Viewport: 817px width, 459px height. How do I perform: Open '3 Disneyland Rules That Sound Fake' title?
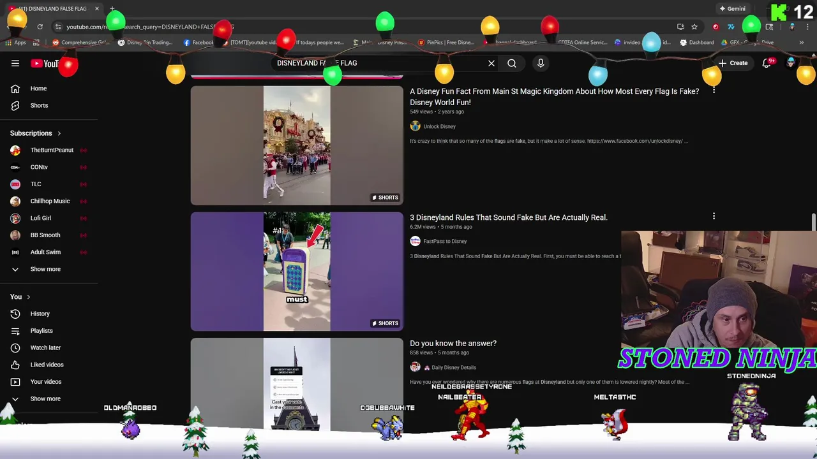pyautogui.click(x=509, y=217)
